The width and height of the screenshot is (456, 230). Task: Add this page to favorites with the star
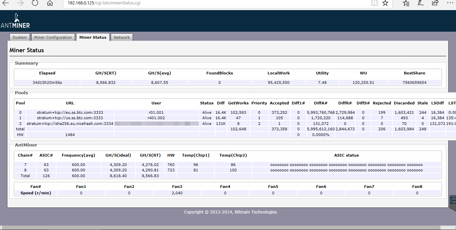(386, 3)
